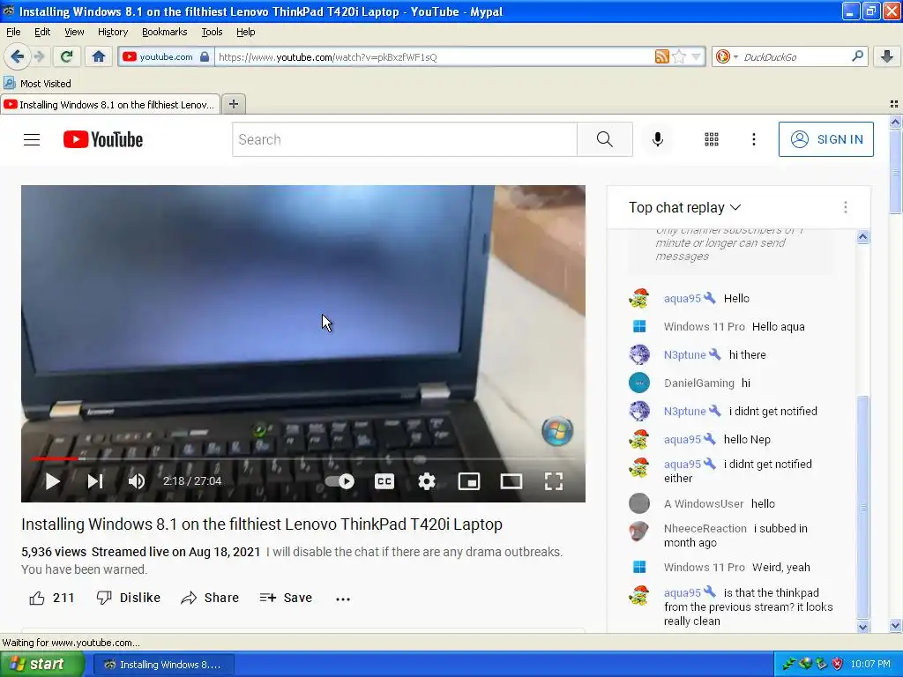Click in the YouTube Search field
This screenshot has width=903, height=677.
point(405,139)
